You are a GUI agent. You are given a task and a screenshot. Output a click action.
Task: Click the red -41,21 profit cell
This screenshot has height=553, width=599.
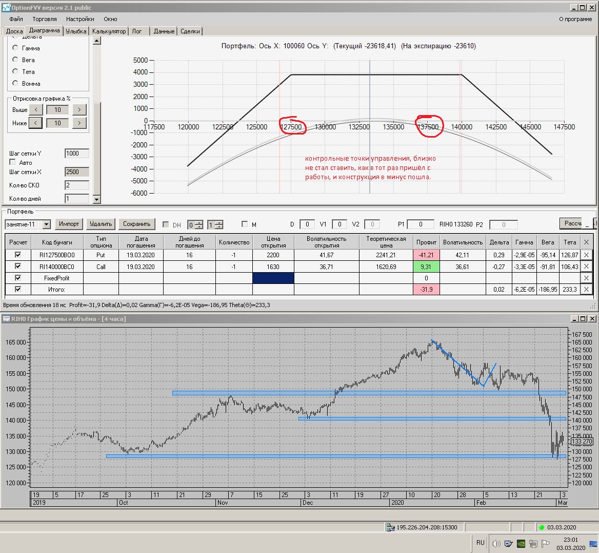tap(426, 255)
